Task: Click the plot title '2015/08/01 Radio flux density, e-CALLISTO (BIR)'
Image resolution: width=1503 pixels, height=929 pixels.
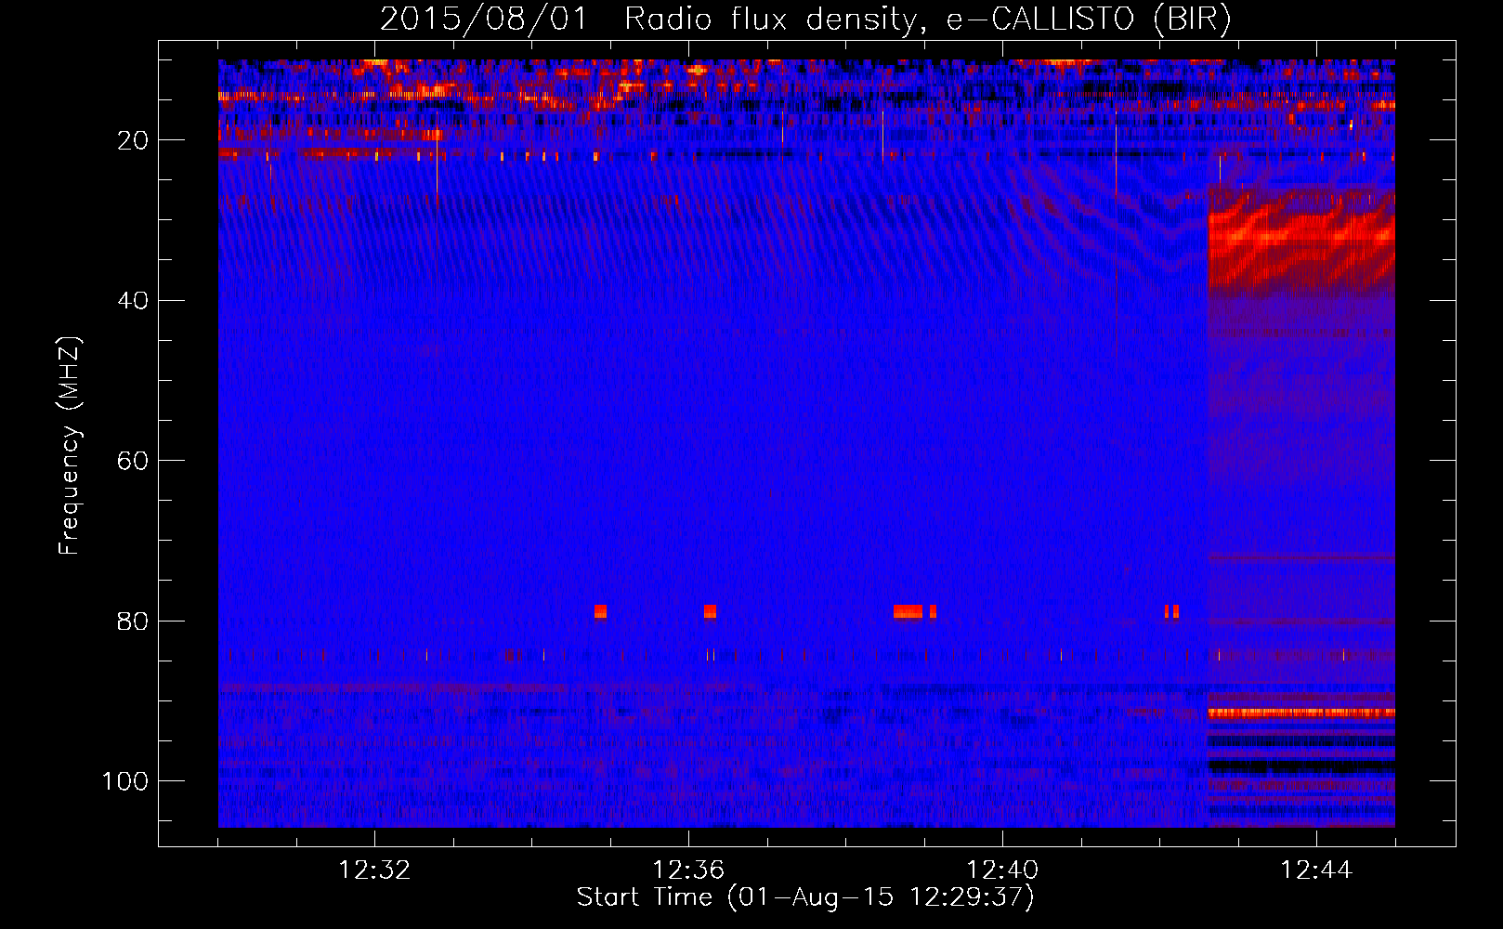Action: point(805,19)
